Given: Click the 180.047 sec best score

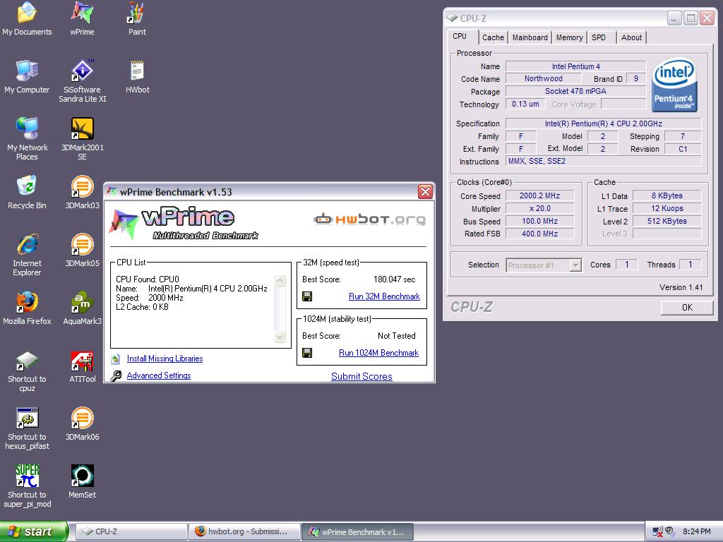Looking at the screenshot, I should [394, 279].
